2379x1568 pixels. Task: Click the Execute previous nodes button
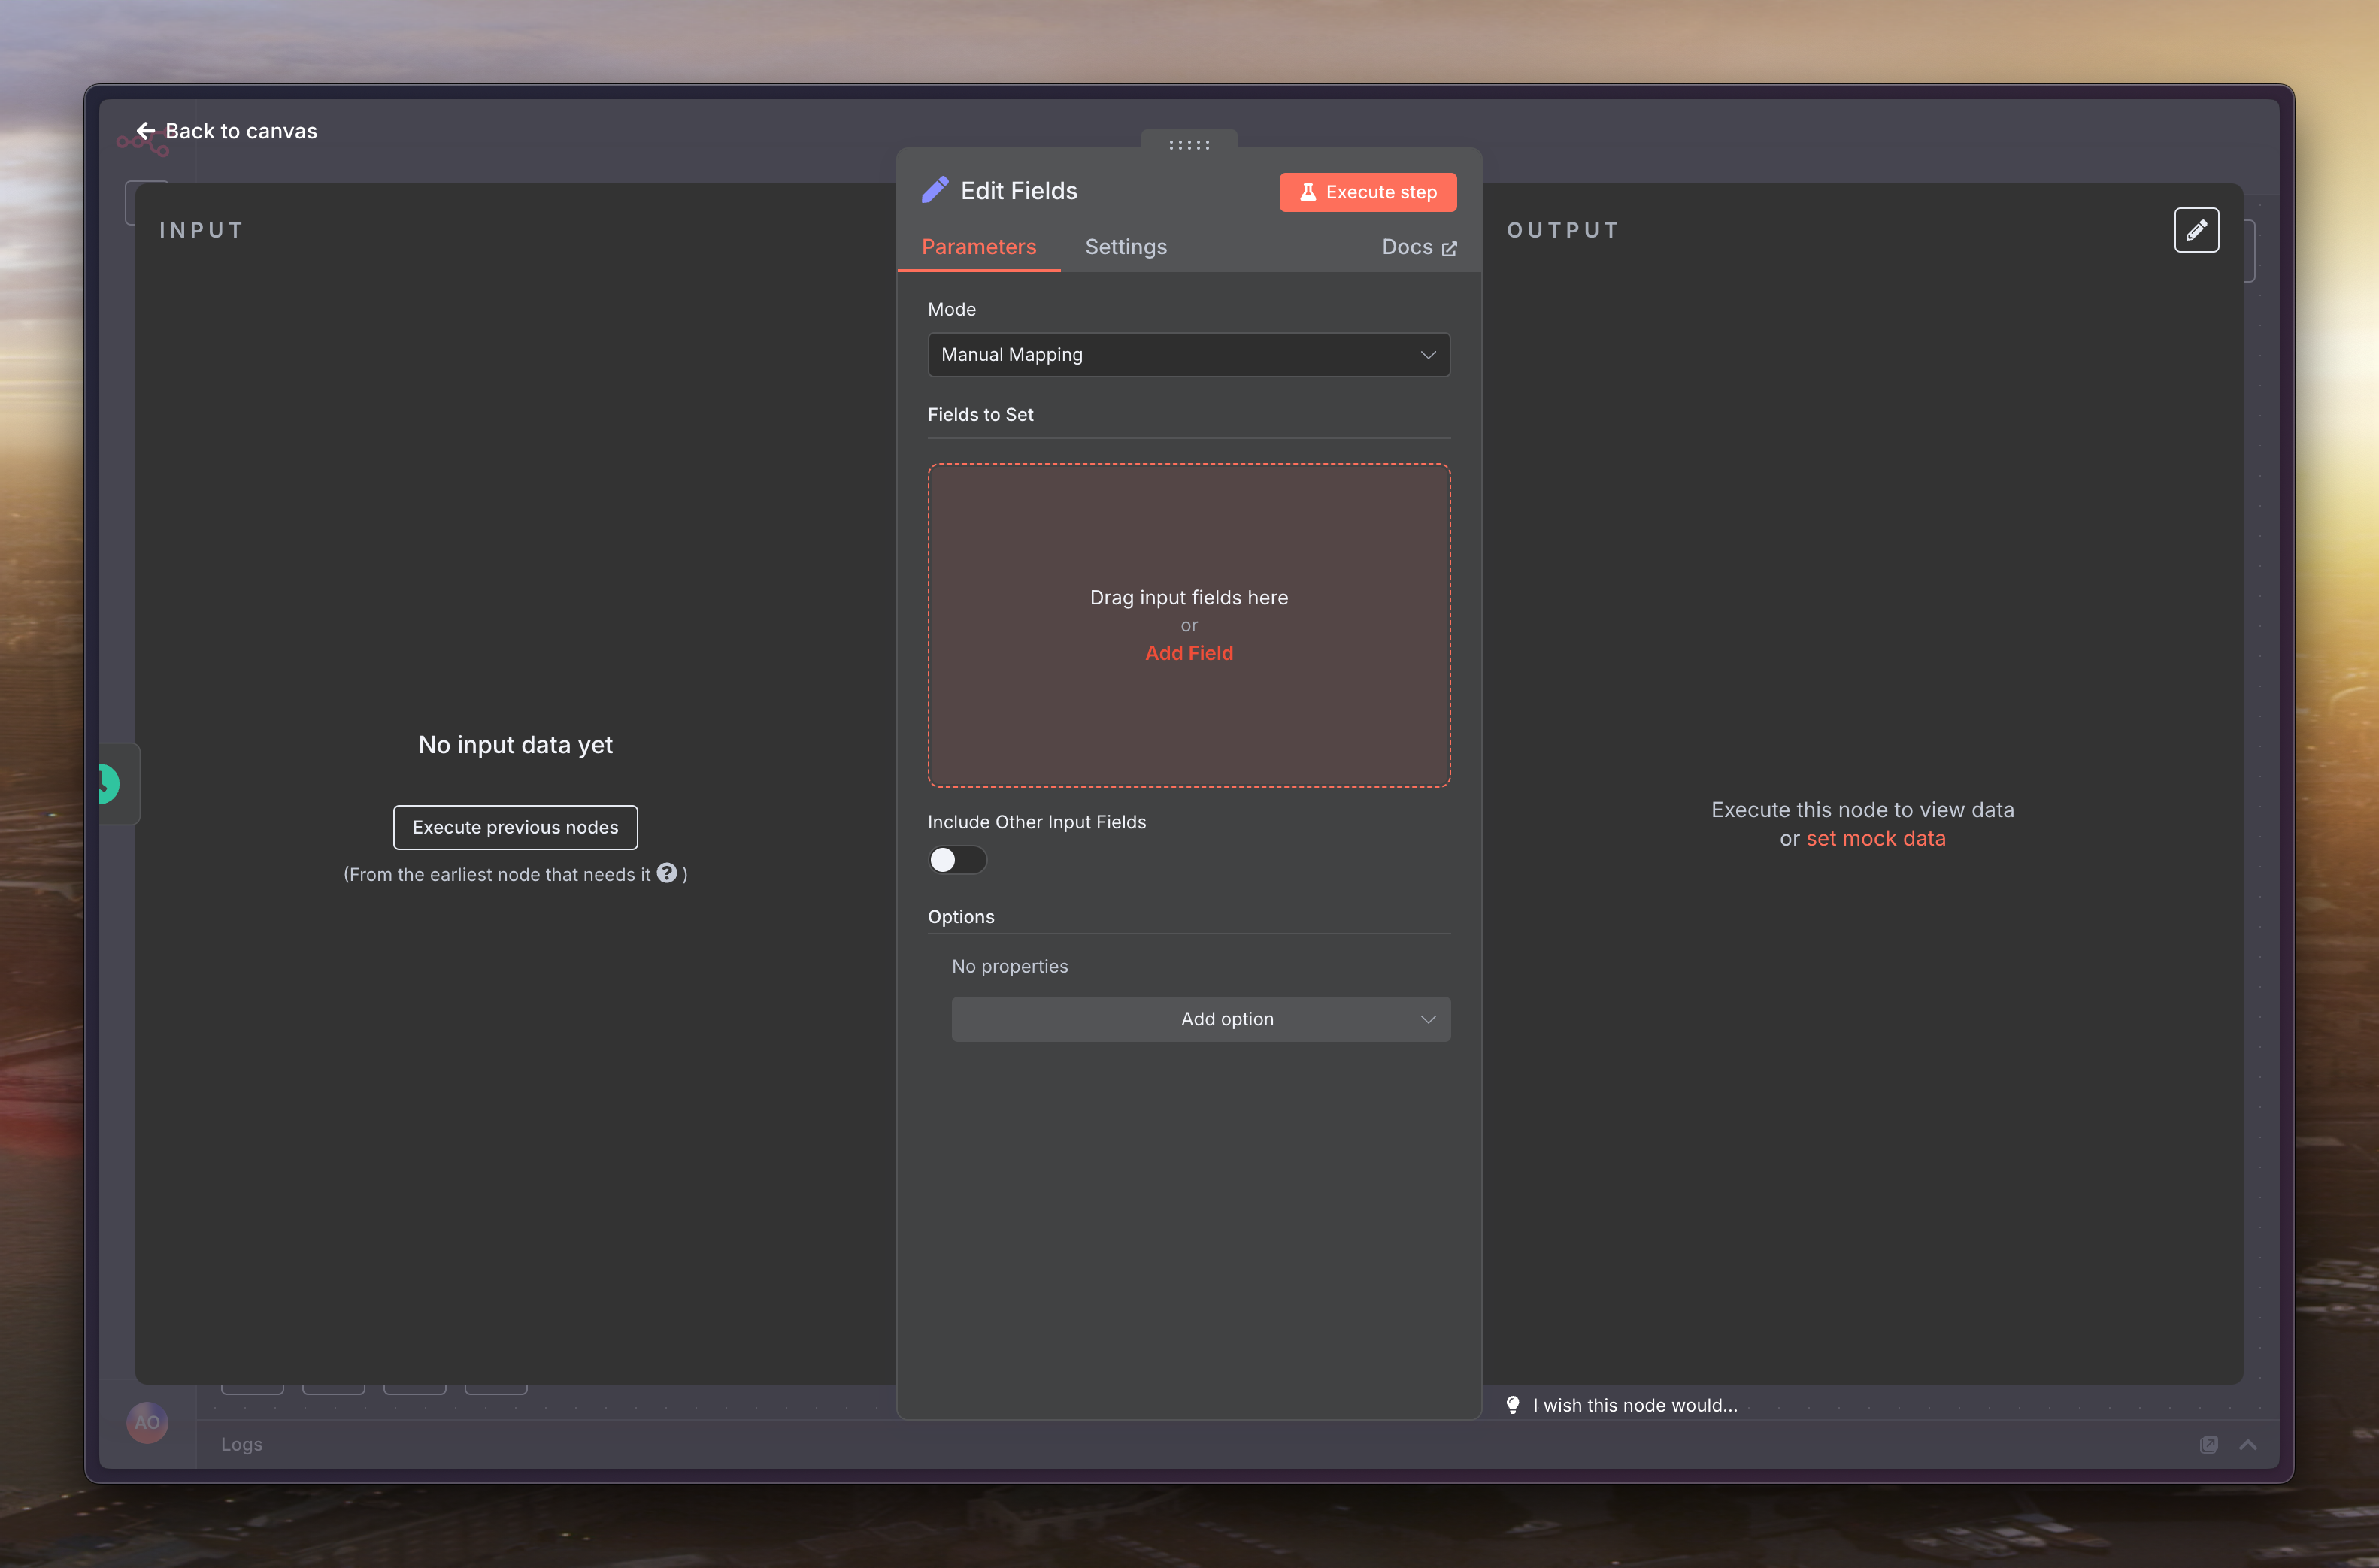(x=515, y=827)
